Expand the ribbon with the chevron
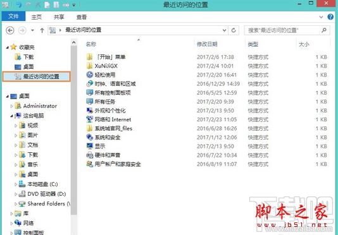The image size is (338, 235). pyautogui.click(x=321, y=17)
